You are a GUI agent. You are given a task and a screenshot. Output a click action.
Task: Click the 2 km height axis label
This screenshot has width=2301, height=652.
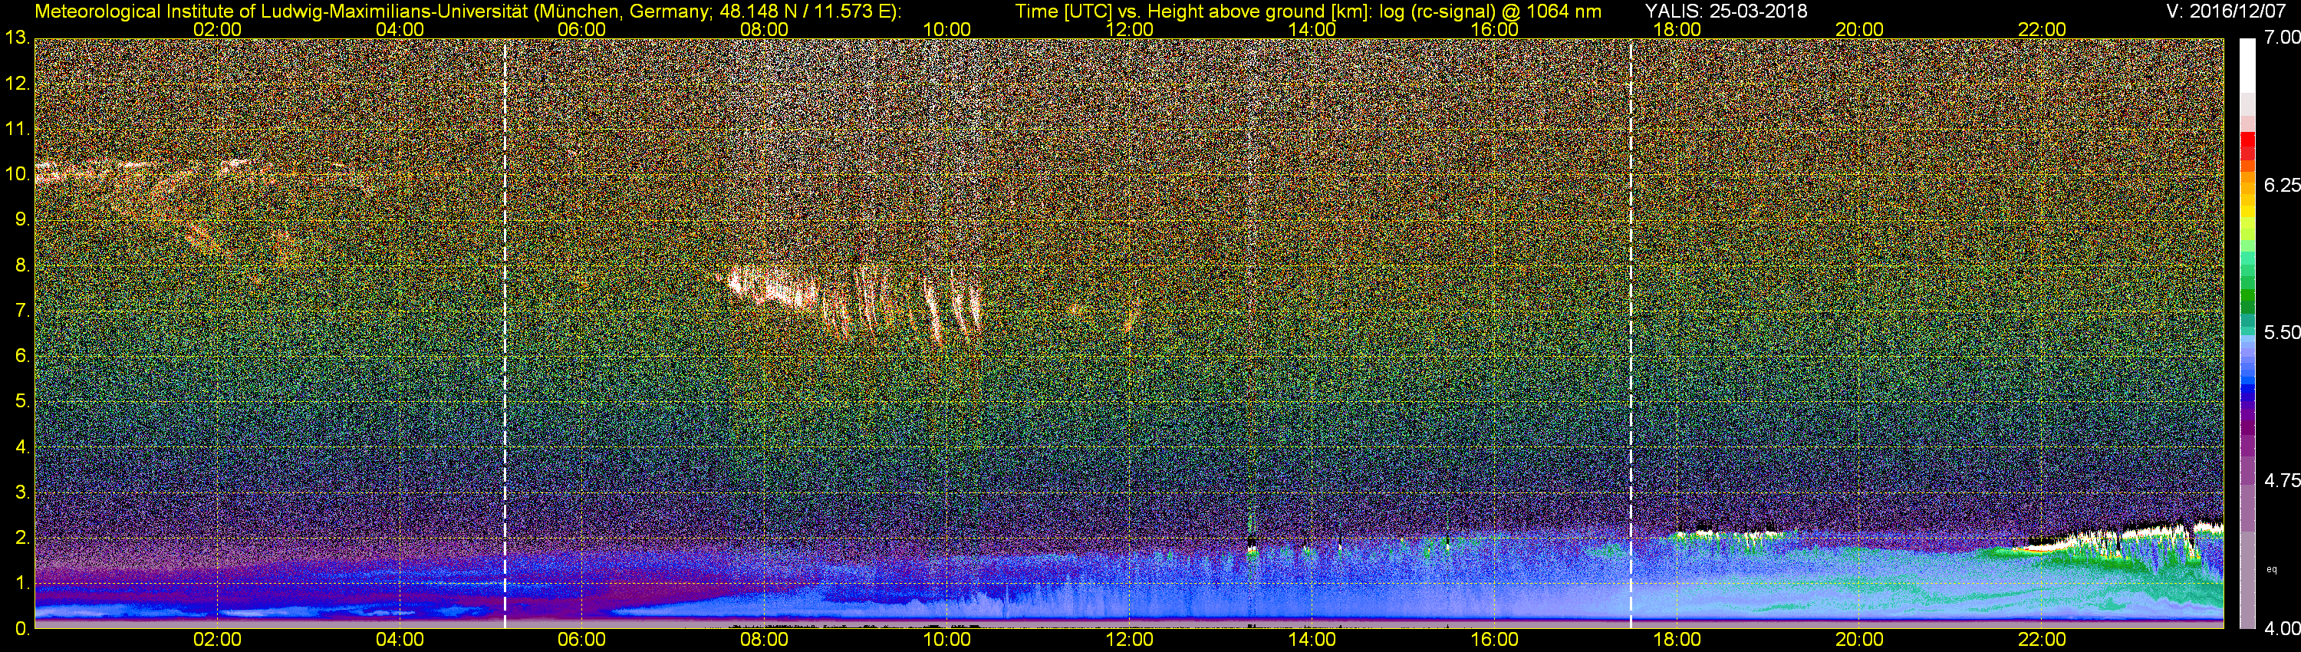click(x=22, y=538)
